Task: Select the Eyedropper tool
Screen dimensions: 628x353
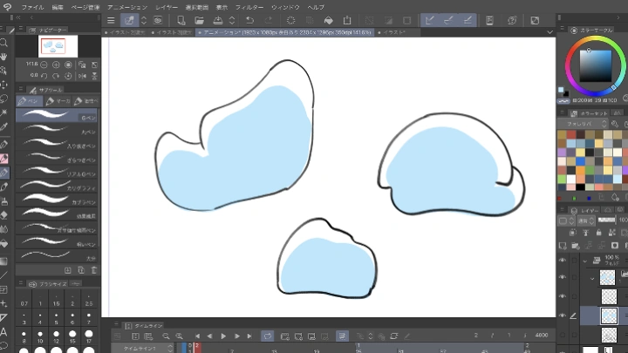Action: [3, 127]
